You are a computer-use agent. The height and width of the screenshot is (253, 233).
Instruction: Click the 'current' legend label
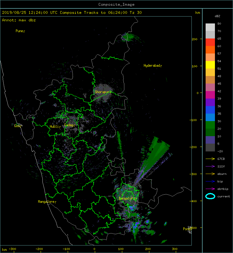tap(224, 197)
